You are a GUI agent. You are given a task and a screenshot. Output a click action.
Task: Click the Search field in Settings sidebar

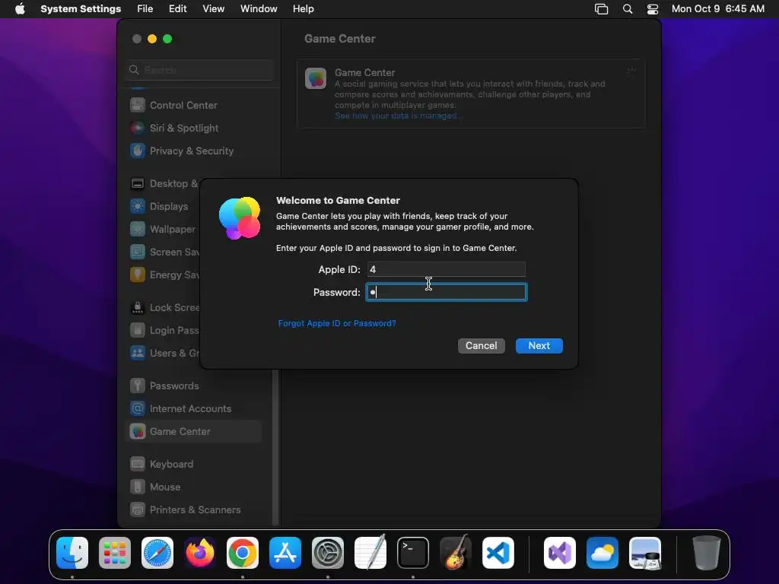[200, 70]
